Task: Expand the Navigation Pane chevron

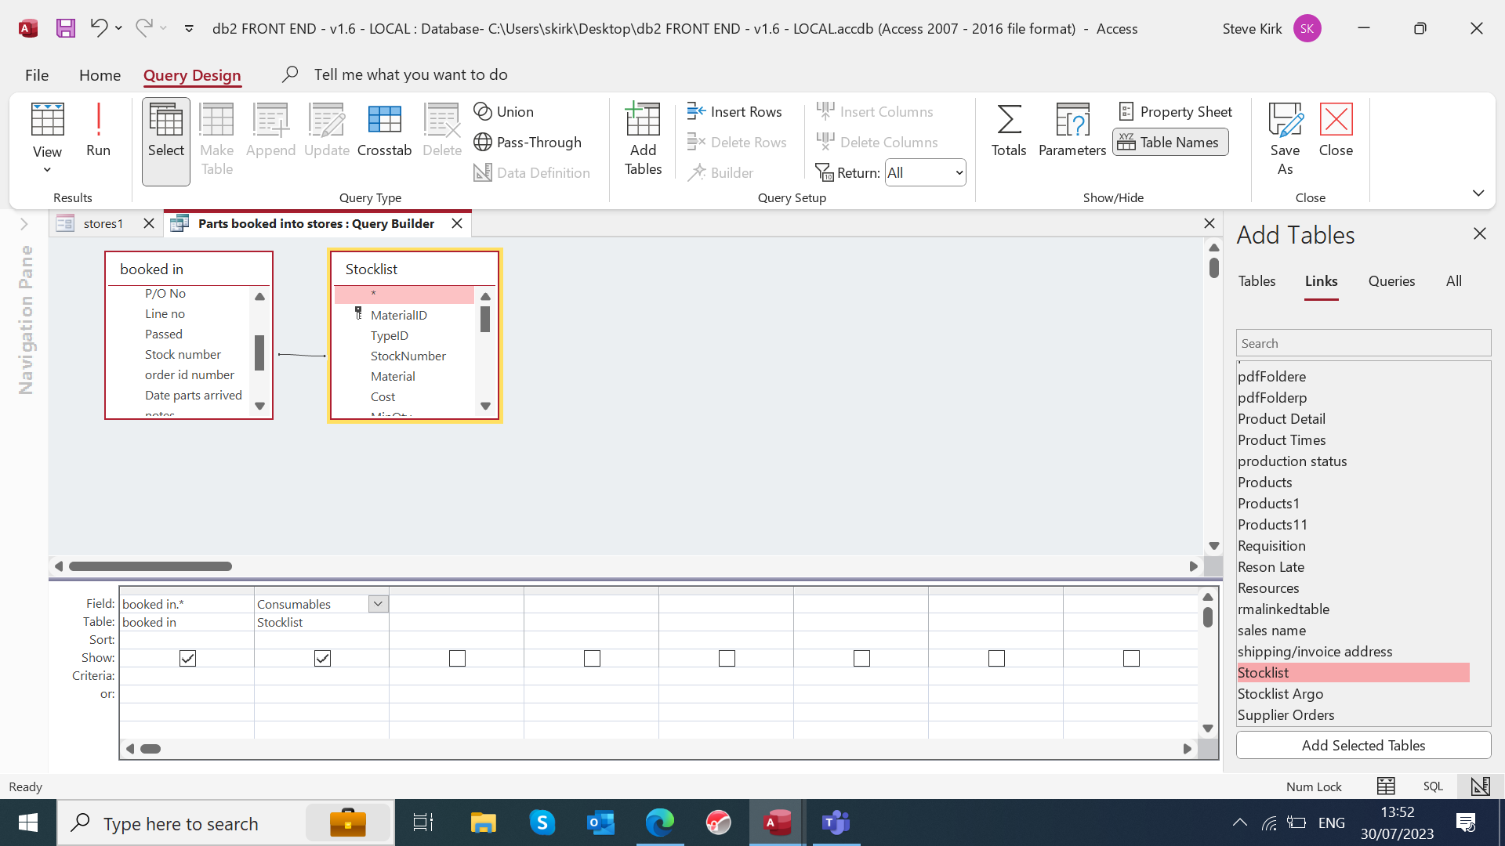Action: [x=24, y=224]
